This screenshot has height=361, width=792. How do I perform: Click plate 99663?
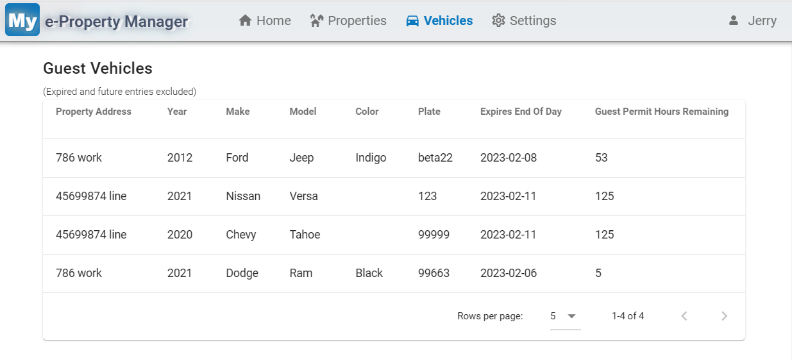pos(434,273)
